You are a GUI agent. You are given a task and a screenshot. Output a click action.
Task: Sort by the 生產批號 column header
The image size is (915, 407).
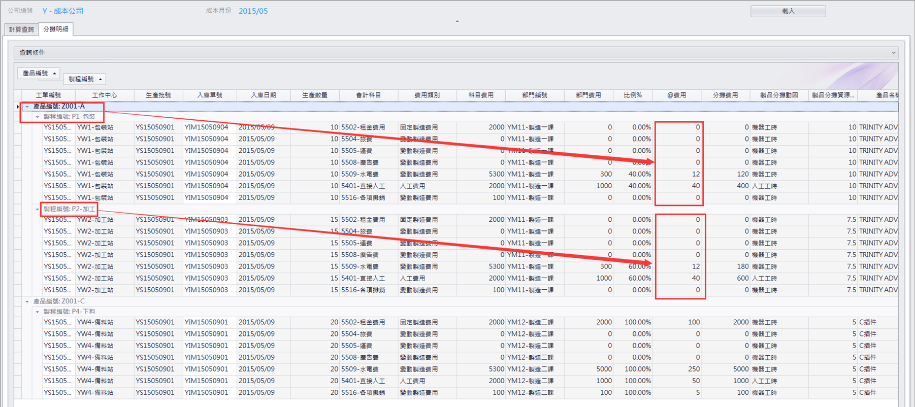tap(158, 95)
